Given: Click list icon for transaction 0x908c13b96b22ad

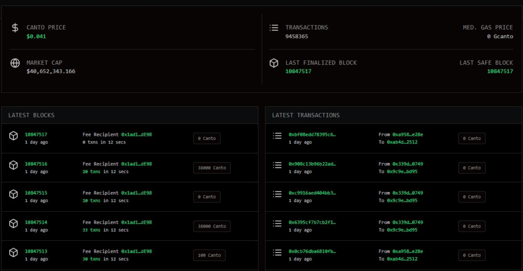Looking at the screenshot, I should click(x=277, y=165).
